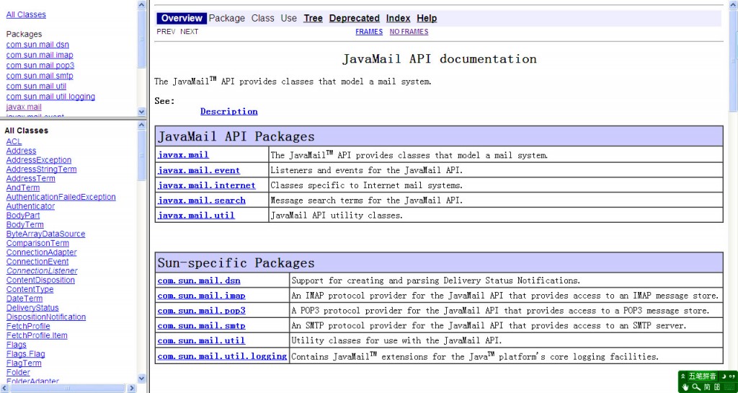Open the AndTerm class link

(23, 187)
